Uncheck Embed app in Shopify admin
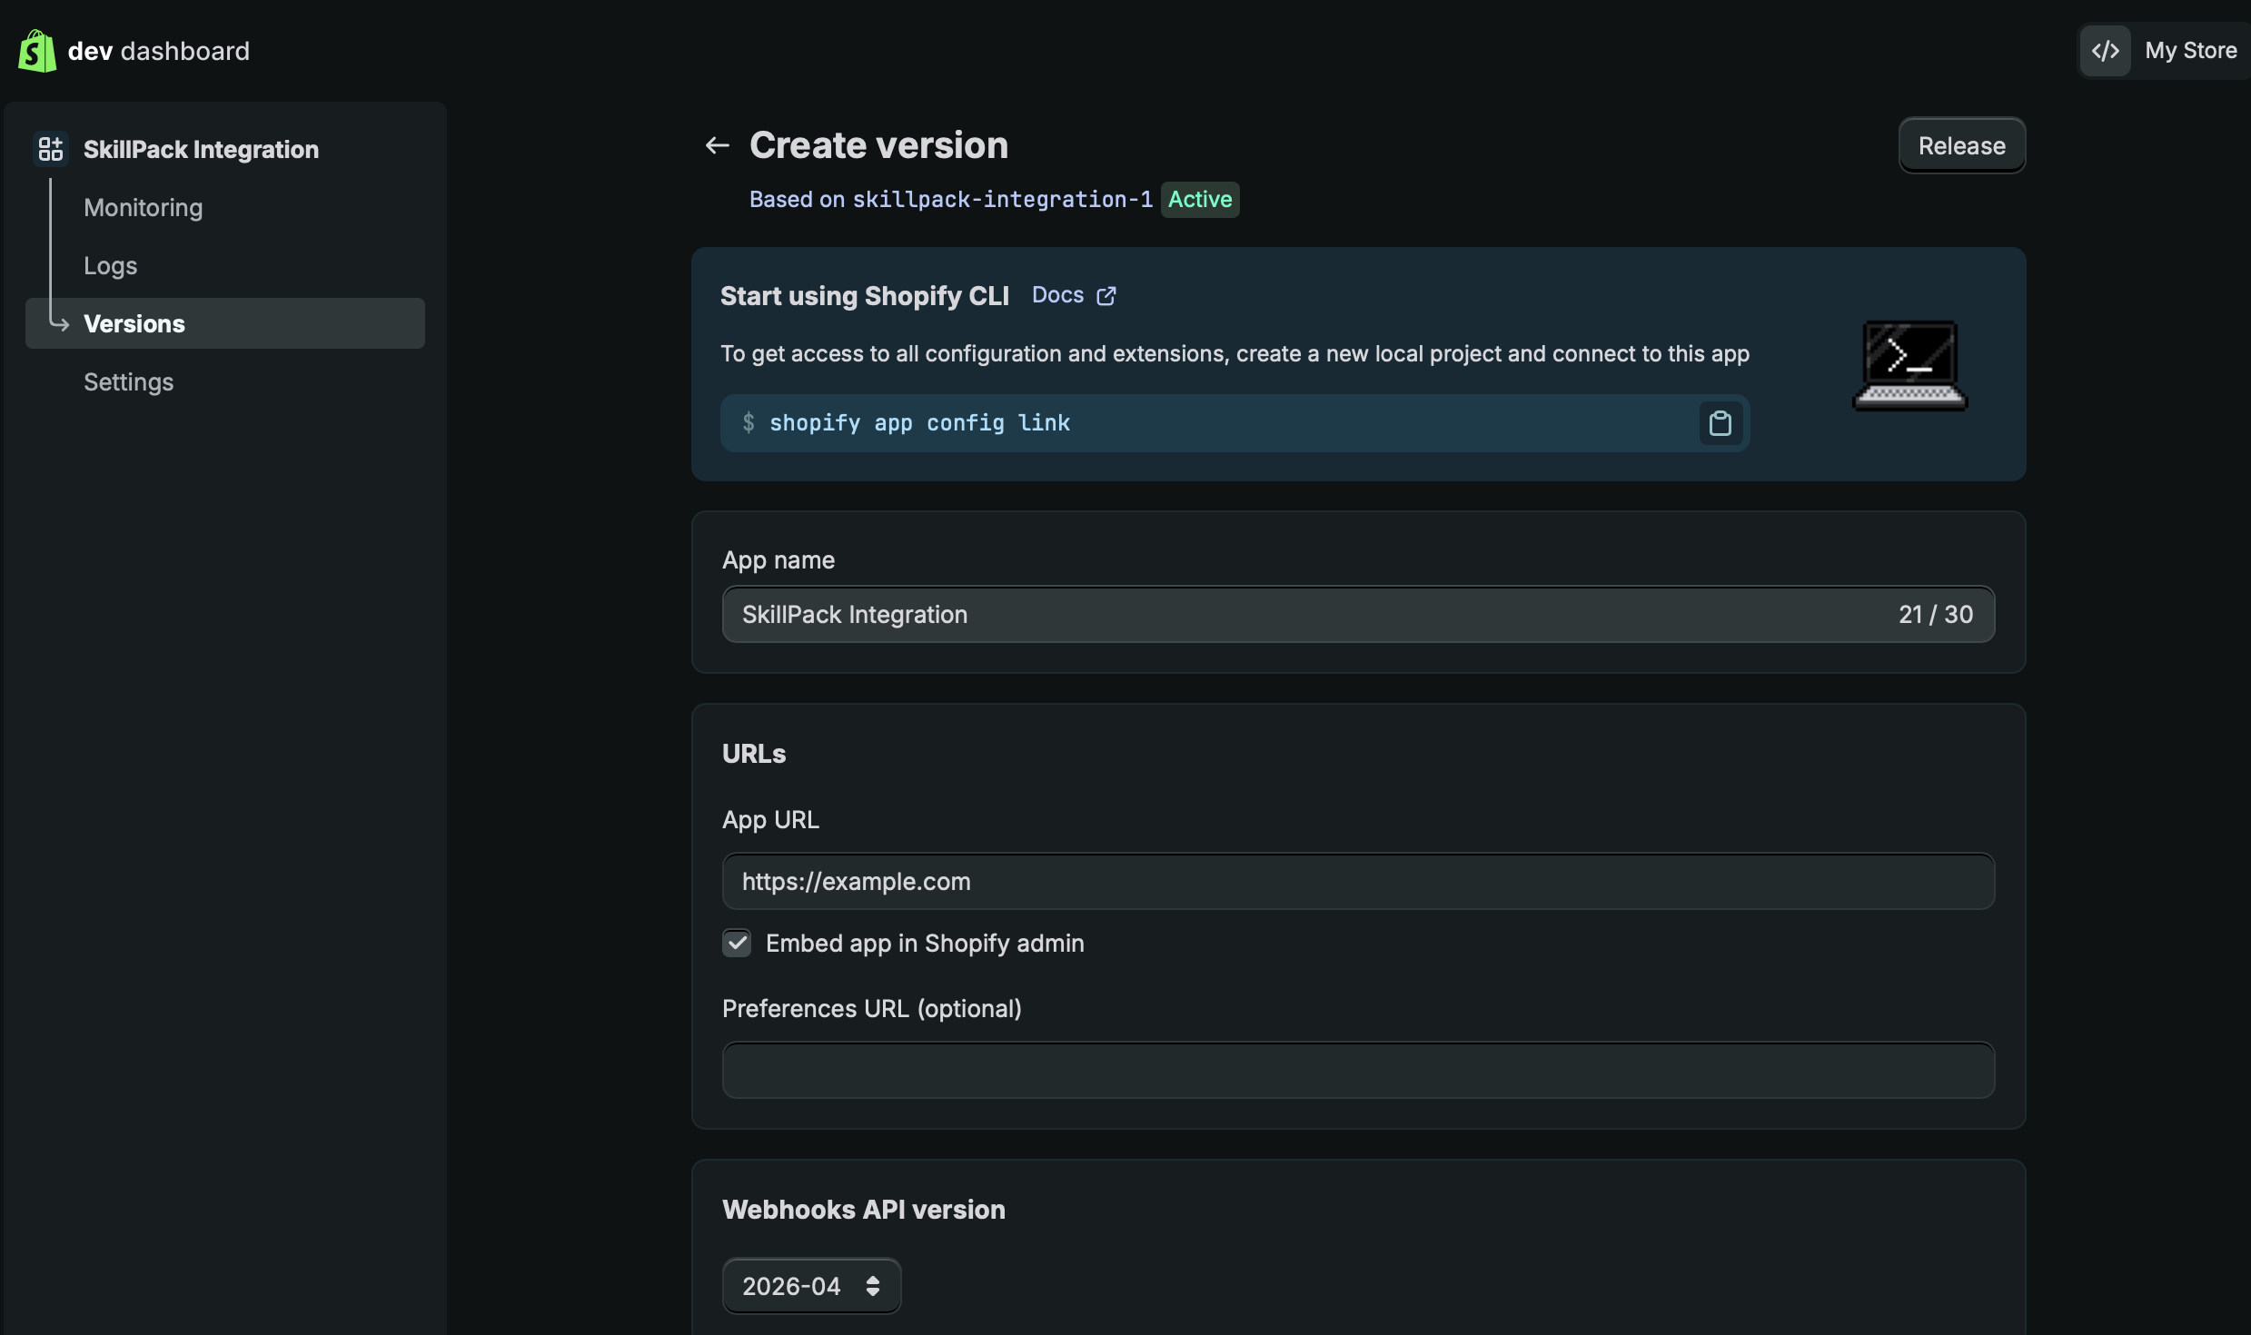Viewport: 2251px width, 1335px height. pos(737,943)
